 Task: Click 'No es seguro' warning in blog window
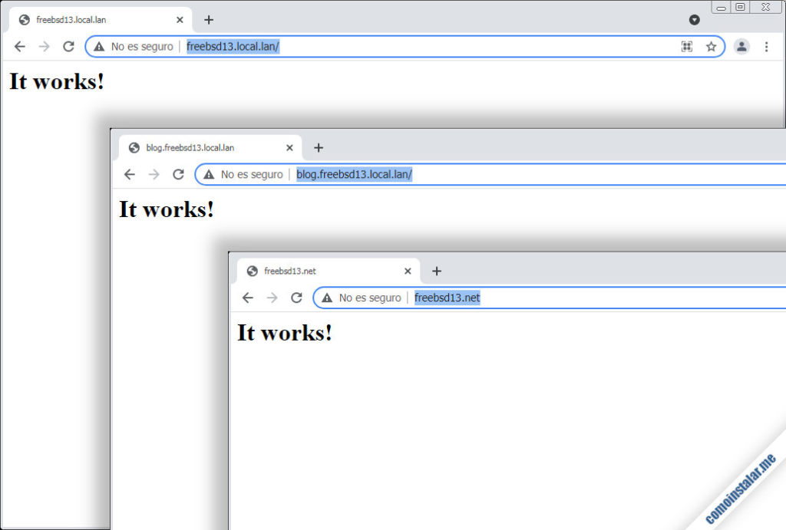243,175
